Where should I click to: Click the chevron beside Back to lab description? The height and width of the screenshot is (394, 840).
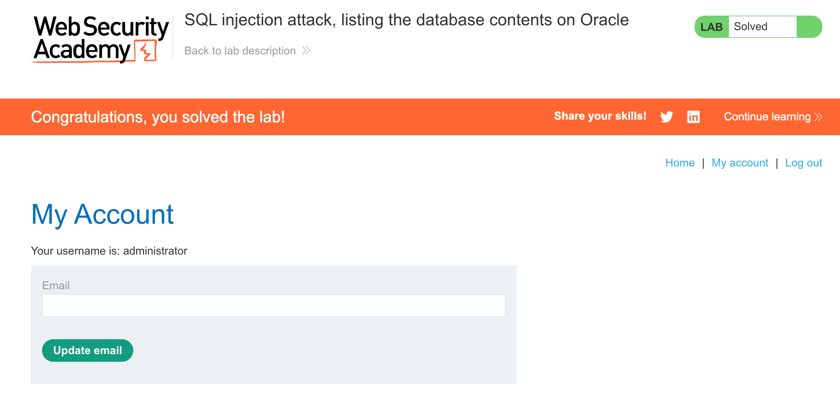306,51
